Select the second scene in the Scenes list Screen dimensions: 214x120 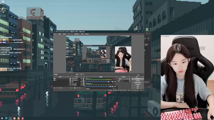[x=61, y=80]
